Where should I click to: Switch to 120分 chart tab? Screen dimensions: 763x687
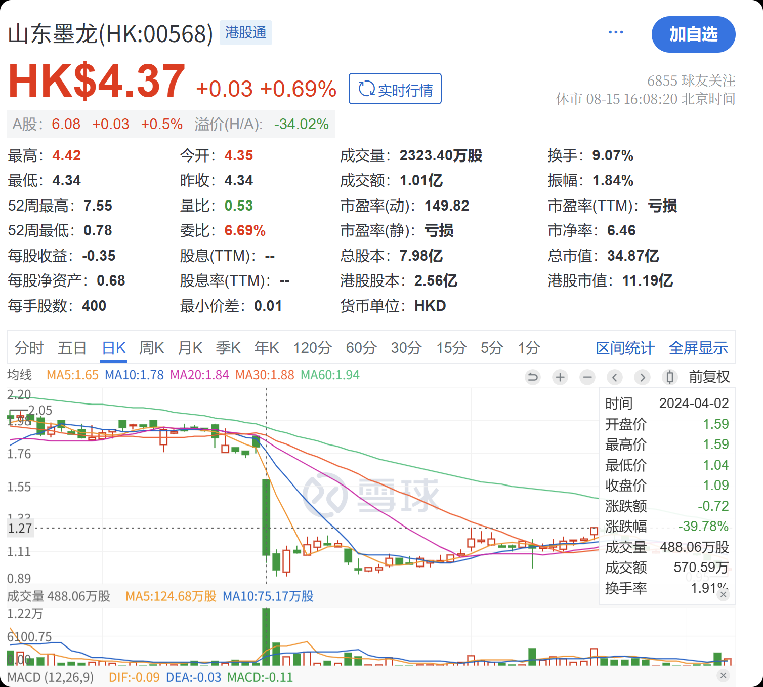pyautogui.click(x=312, y=348)
